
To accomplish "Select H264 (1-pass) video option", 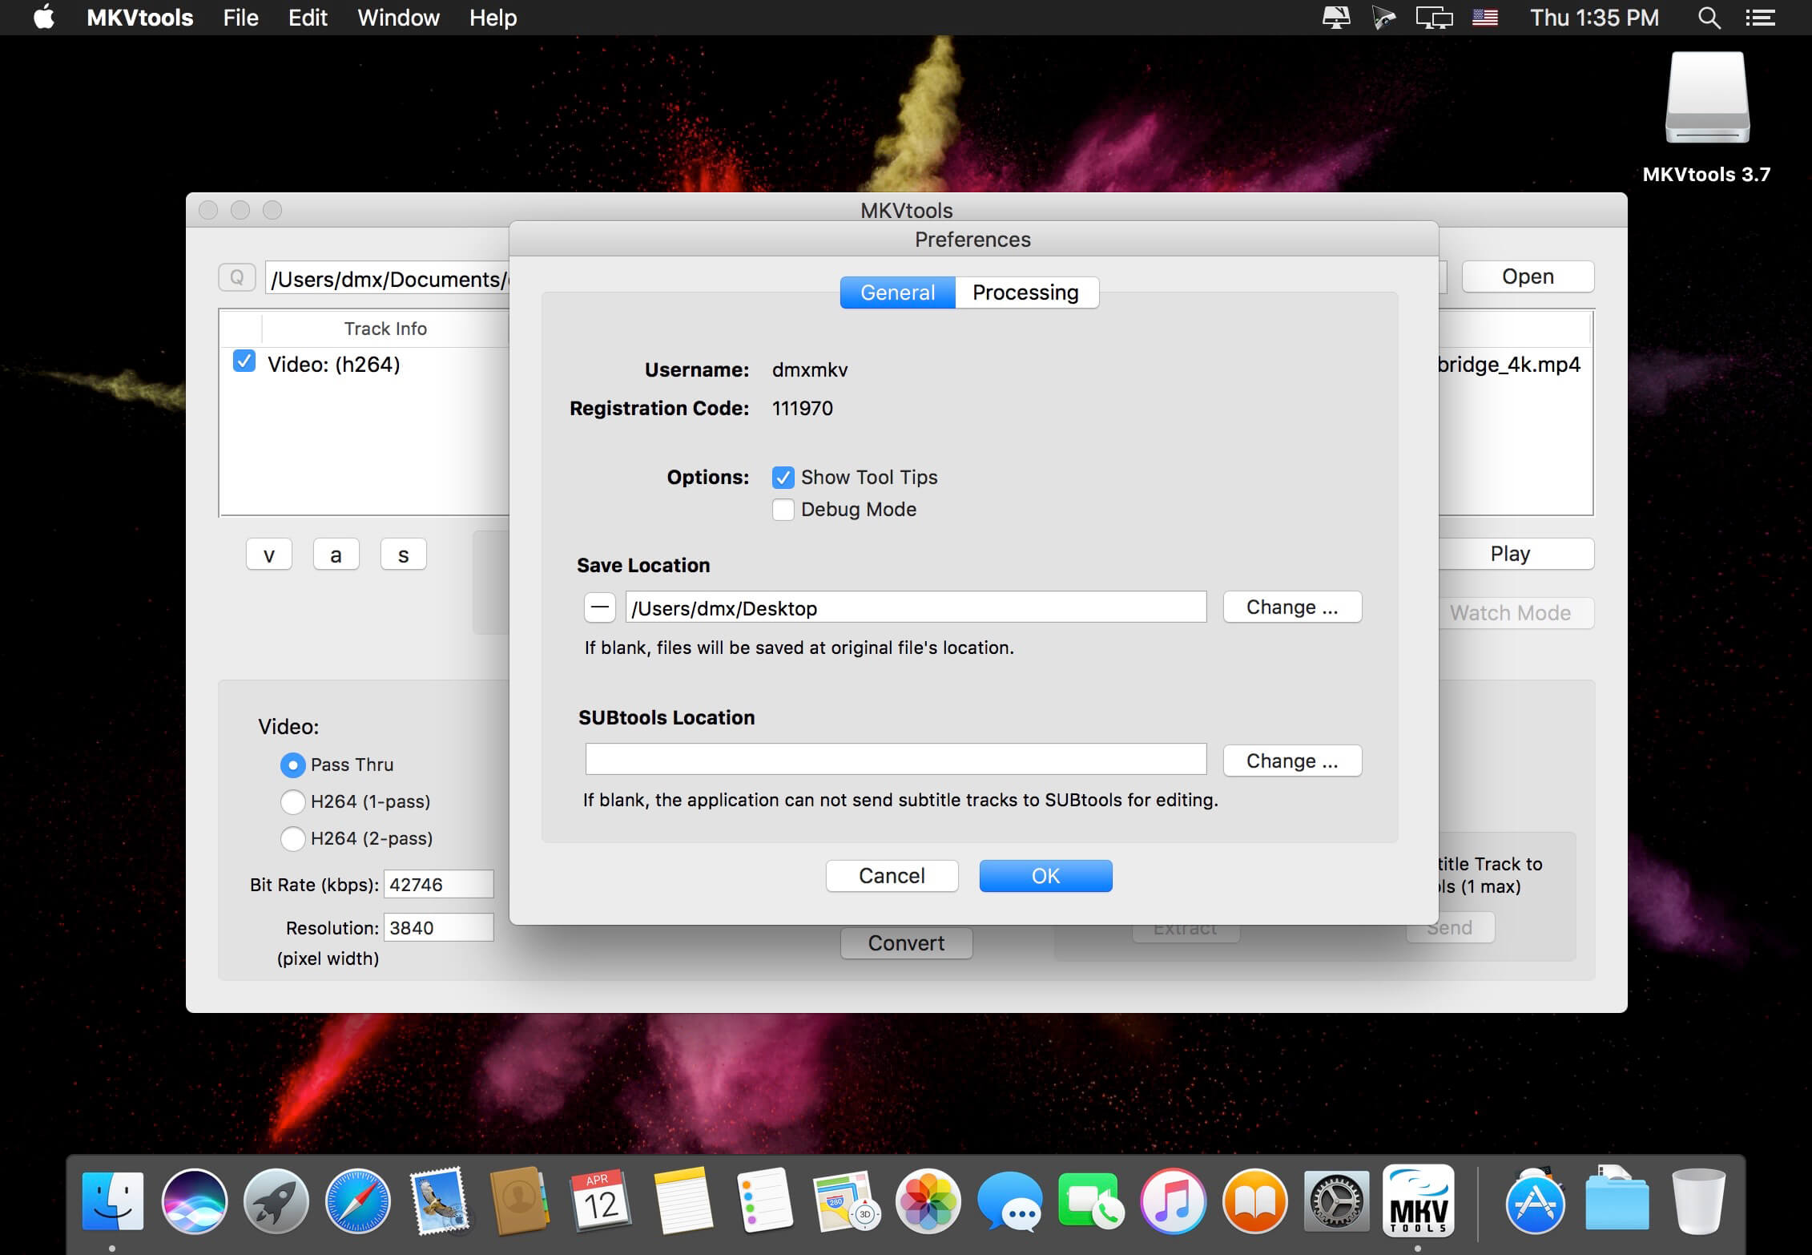I will click(x=293, y=801).
